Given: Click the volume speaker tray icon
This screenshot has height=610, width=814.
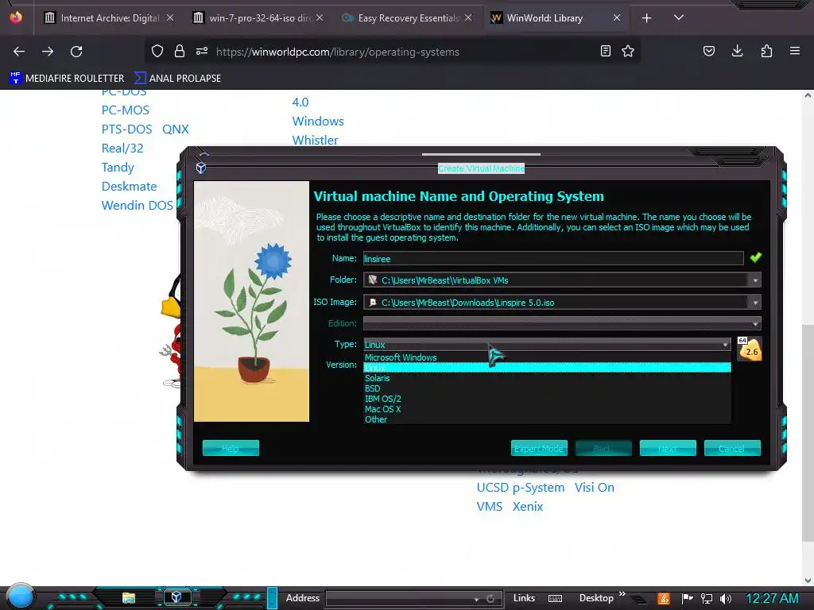Looking at the screenshot, I should pyautogui.click(x=726, y=599).
